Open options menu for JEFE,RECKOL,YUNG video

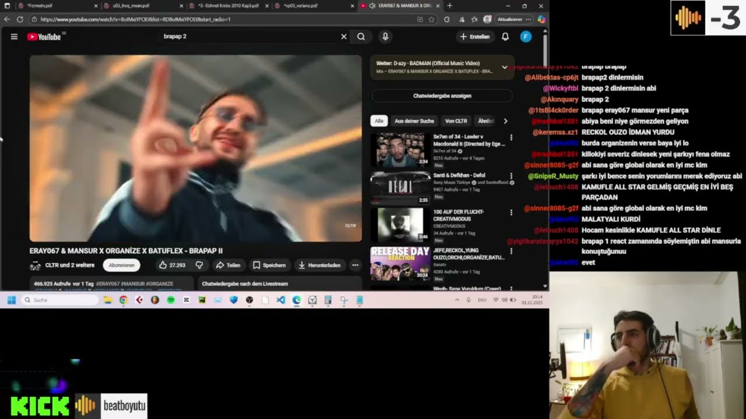[x=511, y=251]
